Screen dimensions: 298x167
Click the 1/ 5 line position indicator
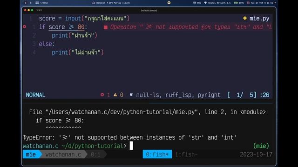click(x=242, y=95)
